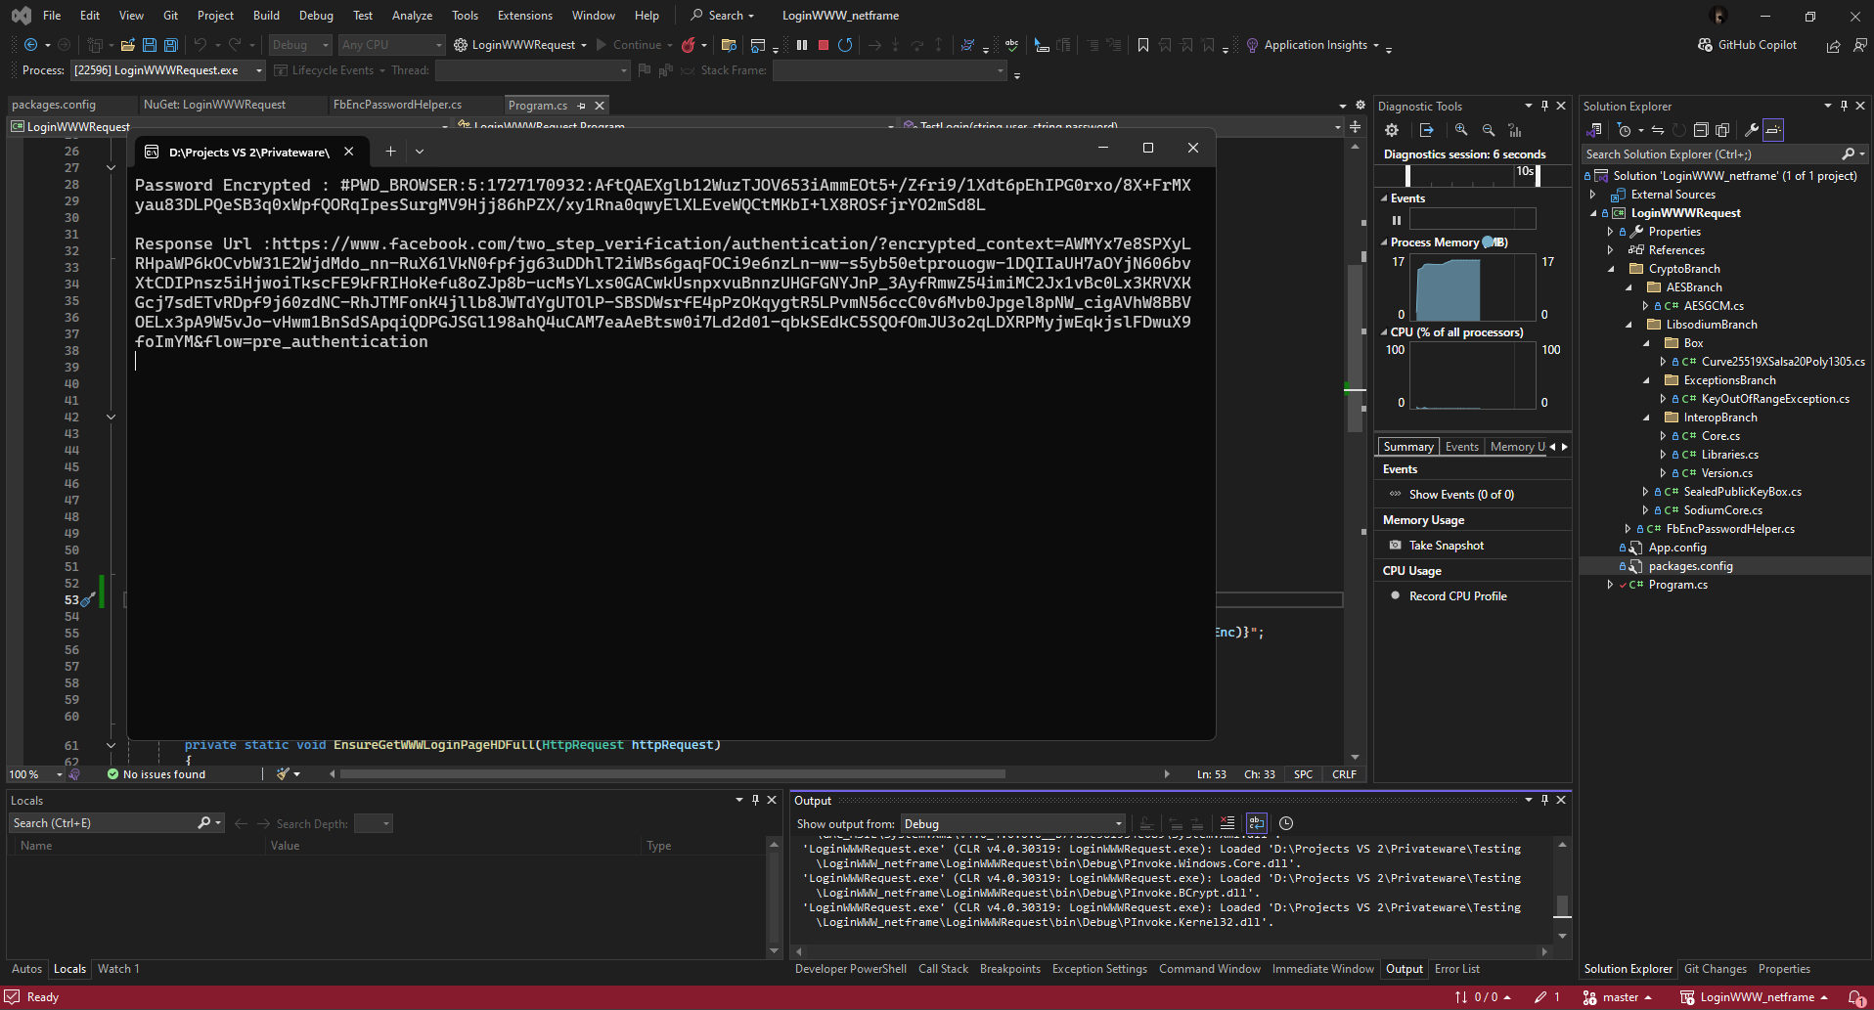
Task: Toggle pin on Program.cs tab
Action: 582,106
